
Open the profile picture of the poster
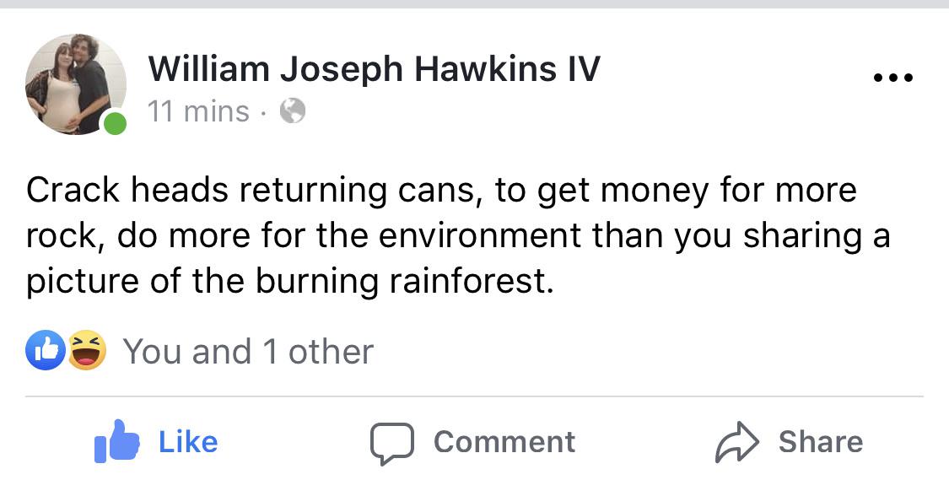(76, 84)
